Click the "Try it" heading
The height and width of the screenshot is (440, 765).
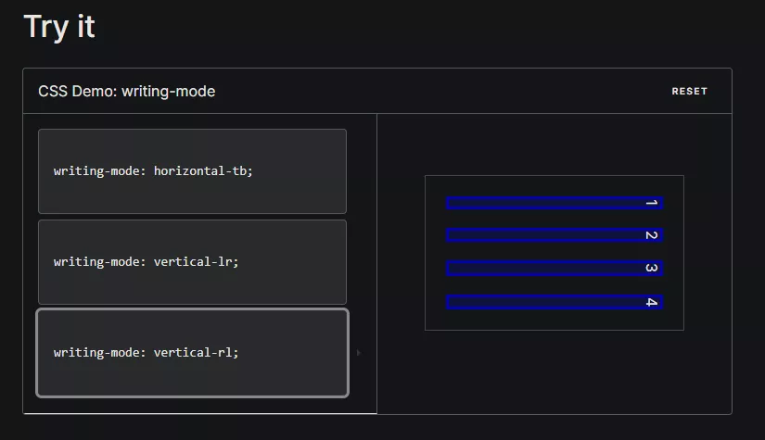59,26
